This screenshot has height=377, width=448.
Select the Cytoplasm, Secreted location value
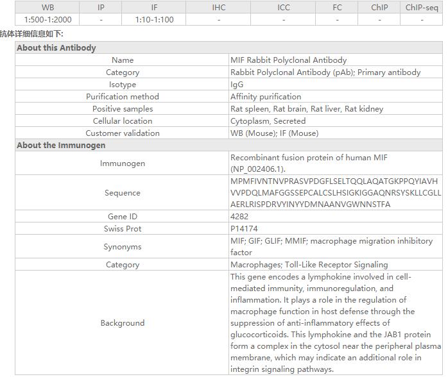point(268,121)
